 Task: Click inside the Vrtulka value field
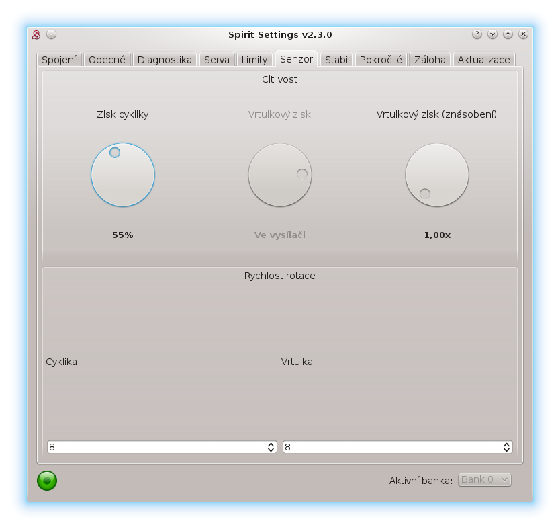coord(389,447)
